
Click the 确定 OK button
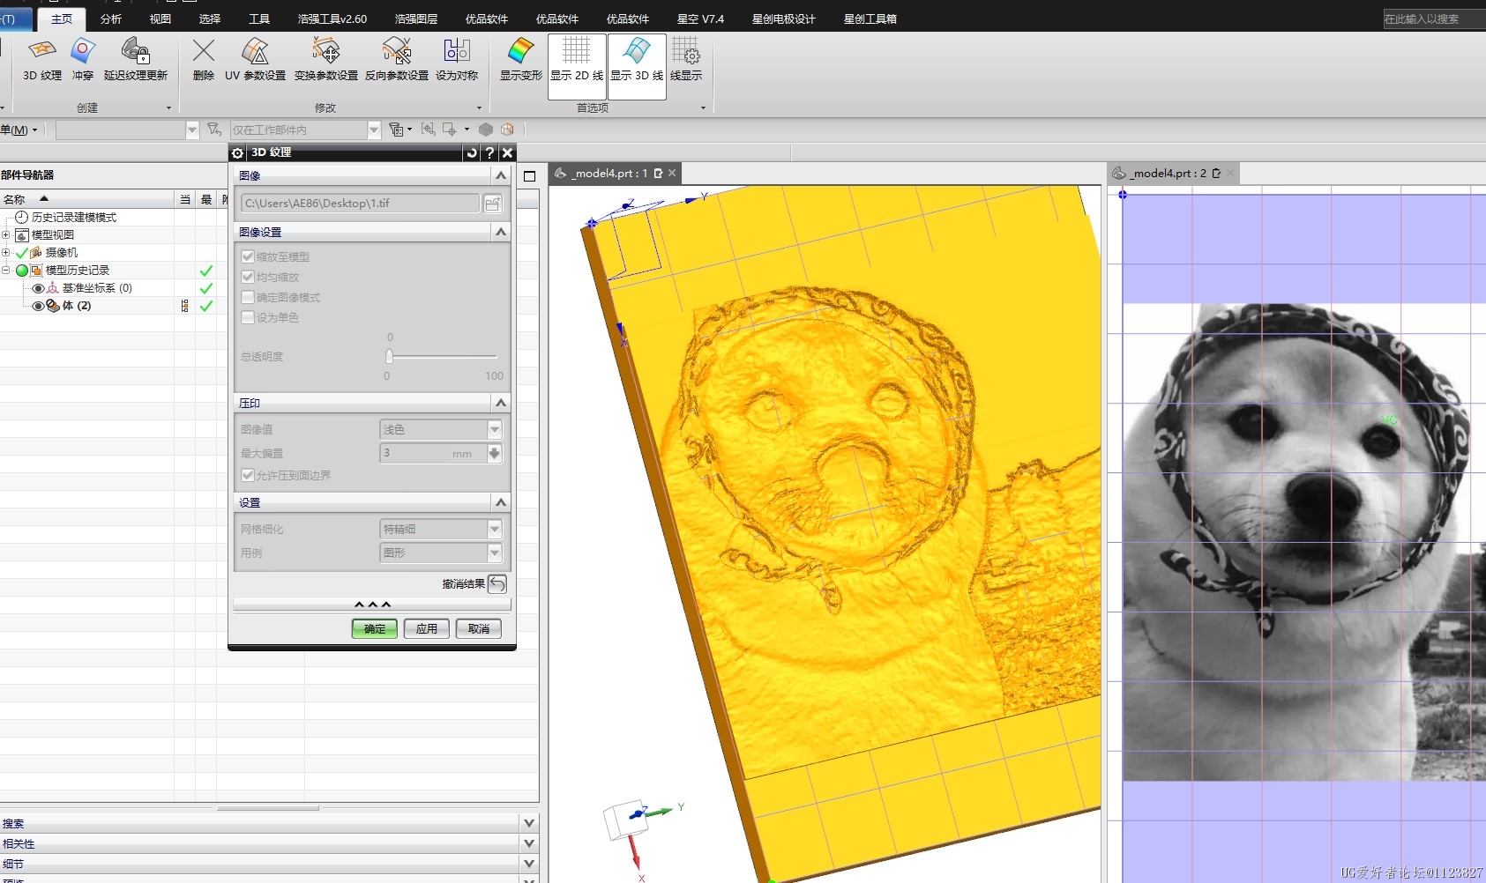pyautogui.click(x=375, y=628)
